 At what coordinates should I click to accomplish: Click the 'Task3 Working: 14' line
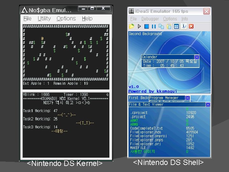[40, 127]
